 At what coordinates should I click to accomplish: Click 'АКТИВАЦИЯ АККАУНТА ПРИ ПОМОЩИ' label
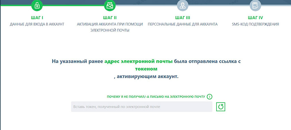click(110, 24)
